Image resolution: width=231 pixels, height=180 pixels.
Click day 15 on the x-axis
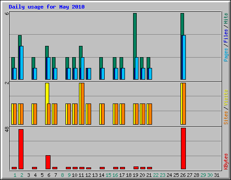coord(108,175)
